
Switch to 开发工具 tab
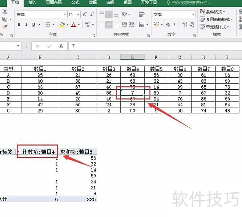pyautogui.click(x=149, y=2)
